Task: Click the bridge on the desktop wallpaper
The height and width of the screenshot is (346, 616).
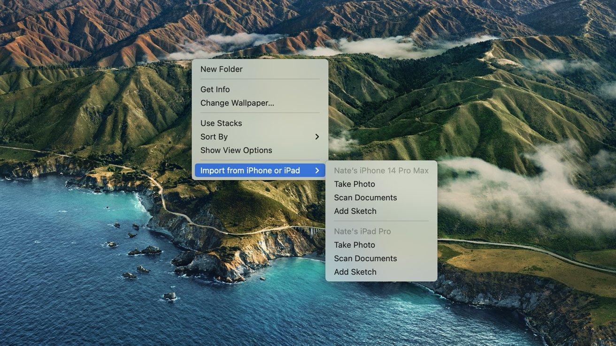Action: [x=308, y=229]
